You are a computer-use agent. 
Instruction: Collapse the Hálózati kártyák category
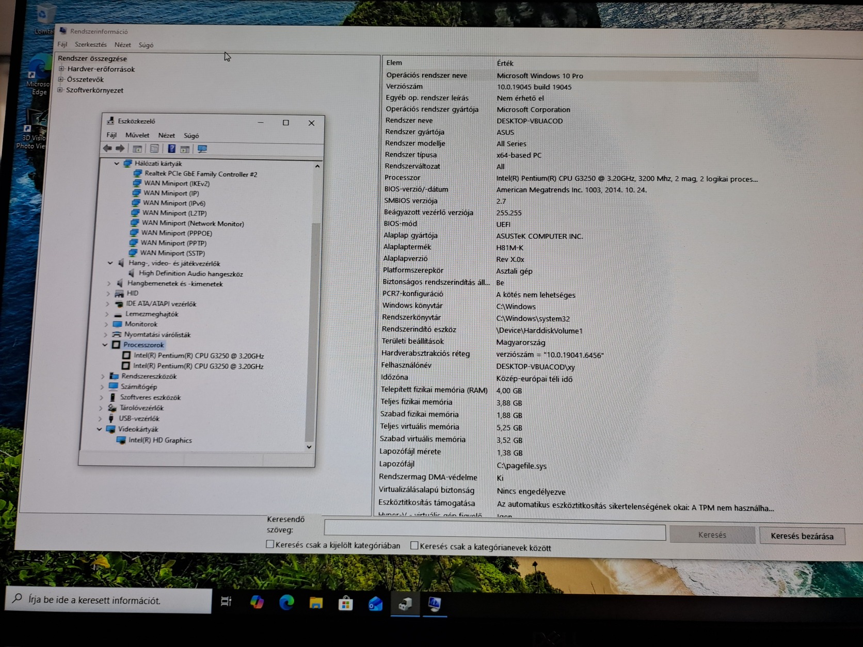(x=117, y=164)
